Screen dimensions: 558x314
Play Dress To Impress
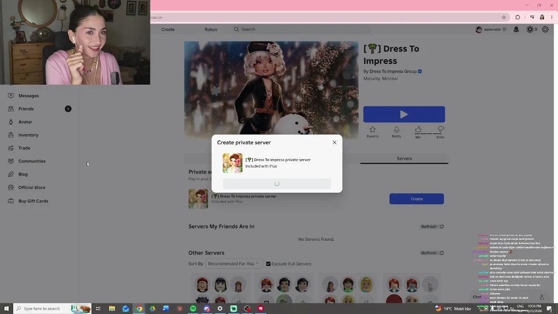tap(404, 114)
